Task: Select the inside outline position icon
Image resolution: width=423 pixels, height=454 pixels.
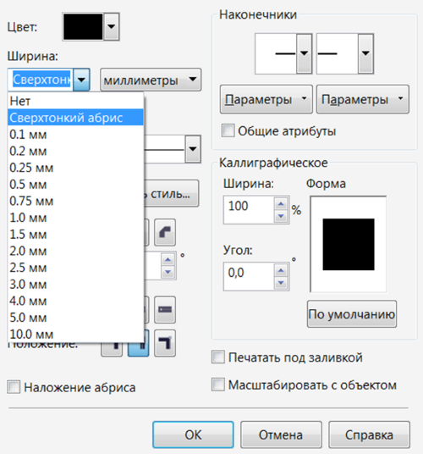Action: tap(165, 343)
